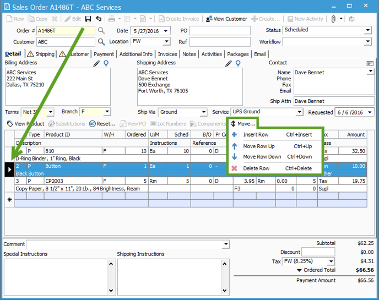This screenshot has height=300, width=379.
Task: Click the refresh icon at toolbar end
Action: 351,19
